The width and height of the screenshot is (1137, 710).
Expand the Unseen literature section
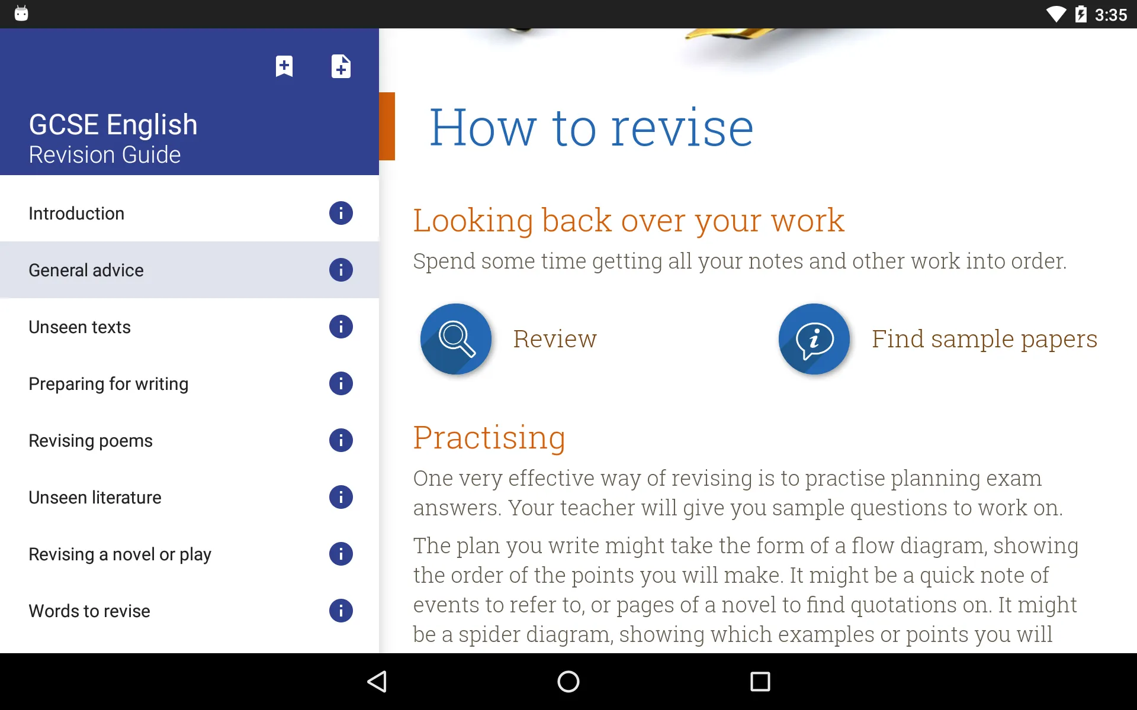(x=94, y=496)
